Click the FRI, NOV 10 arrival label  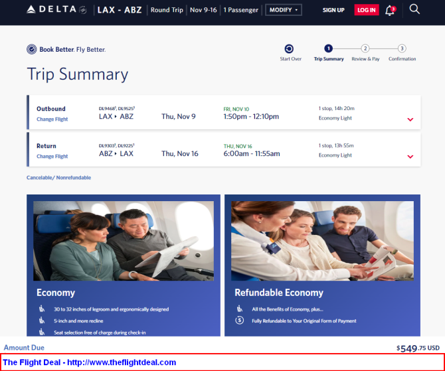pos(236,110)
